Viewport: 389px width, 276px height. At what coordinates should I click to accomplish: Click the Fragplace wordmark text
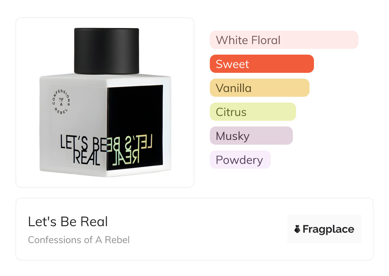point(328,229)
